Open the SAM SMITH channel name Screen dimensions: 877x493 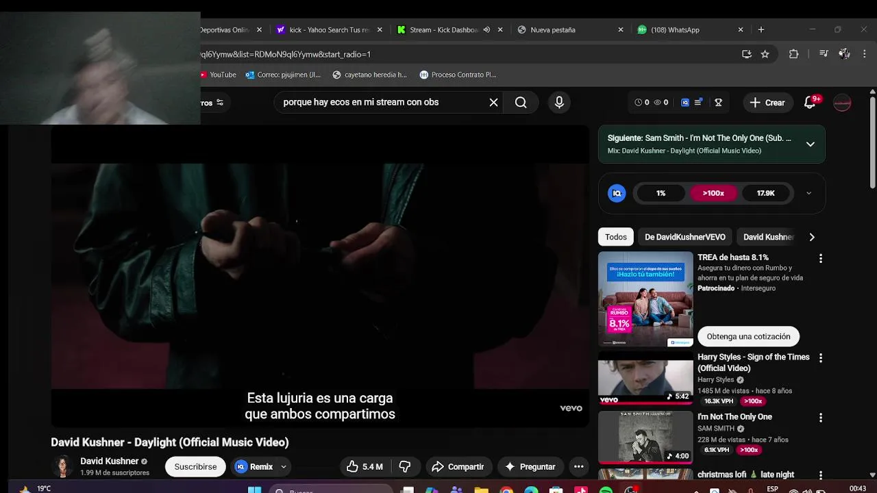pos(716,429)
